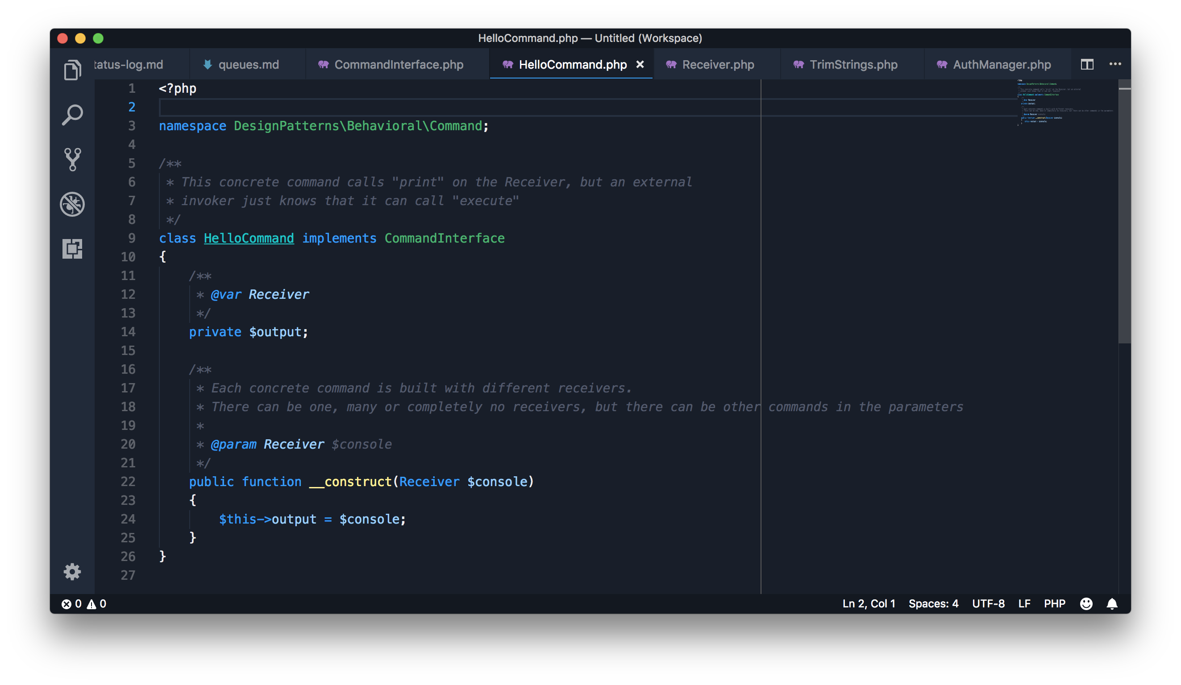The image size is (1181, 685).
Task: Click the errors count icon in status bar
Action: click(x=67, y=604)
